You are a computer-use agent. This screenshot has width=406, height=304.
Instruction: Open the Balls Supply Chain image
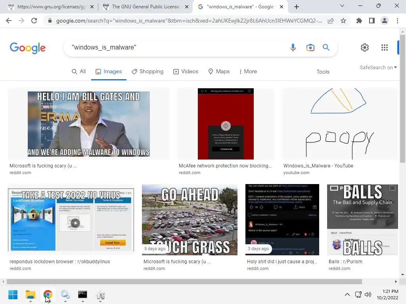pos(362,220)
